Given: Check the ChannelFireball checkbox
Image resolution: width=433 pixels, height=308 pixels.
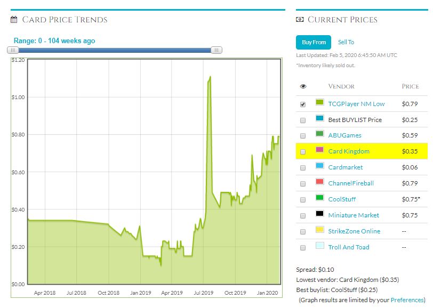Looking at the screenshot, I should [x=303, y=184].
